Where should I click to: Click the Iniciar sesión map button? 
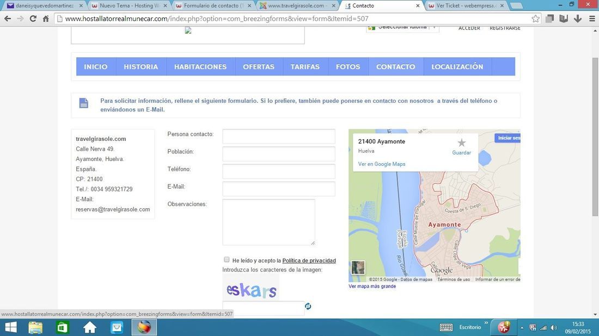(508, 138)
